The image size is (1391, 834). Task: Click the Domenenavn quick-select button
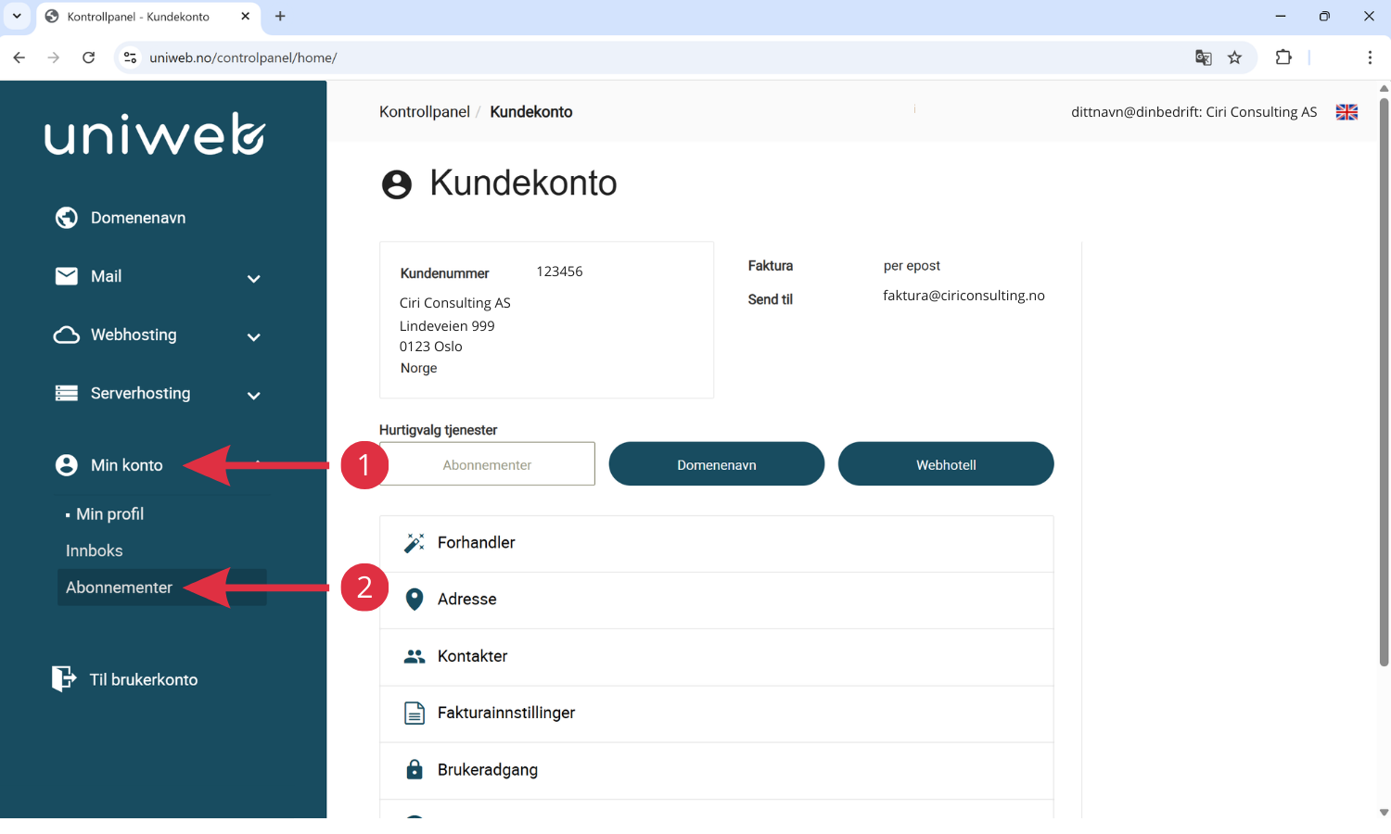pos(717,463)
